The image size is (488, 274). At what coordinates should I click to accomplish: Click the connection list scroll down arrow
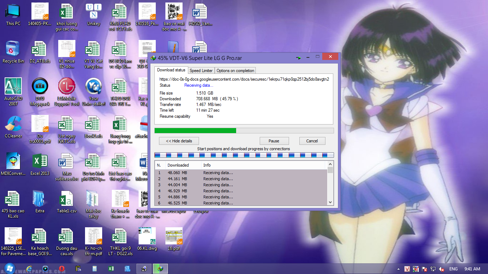coord(330,202)
